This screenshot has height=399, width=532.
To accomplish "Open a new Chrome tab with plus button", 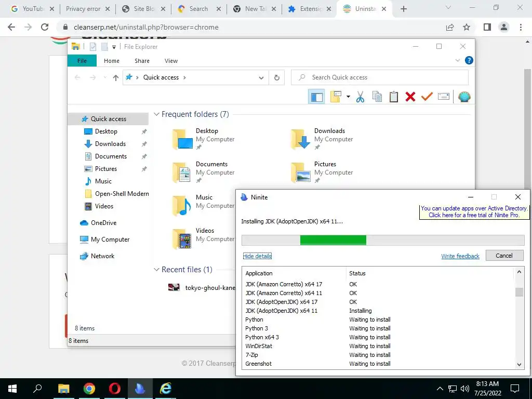I will 403,9.
